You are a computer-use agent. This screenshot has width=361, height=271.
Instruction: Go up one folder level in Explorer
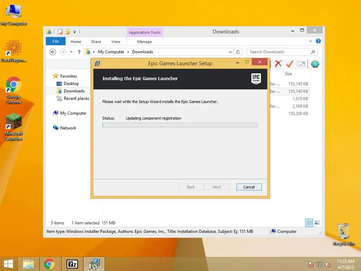click(x=79, y=52)
